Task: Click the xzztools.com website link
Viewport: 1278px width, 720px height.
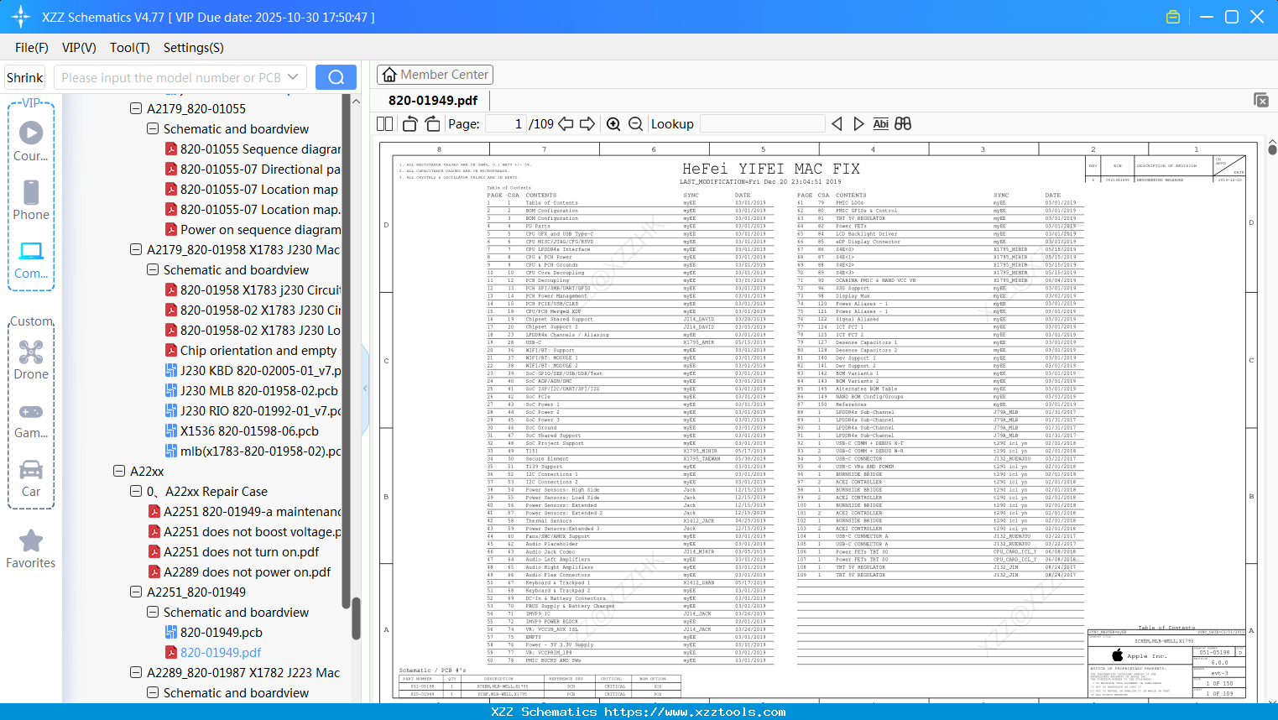Action: [695, 712]
